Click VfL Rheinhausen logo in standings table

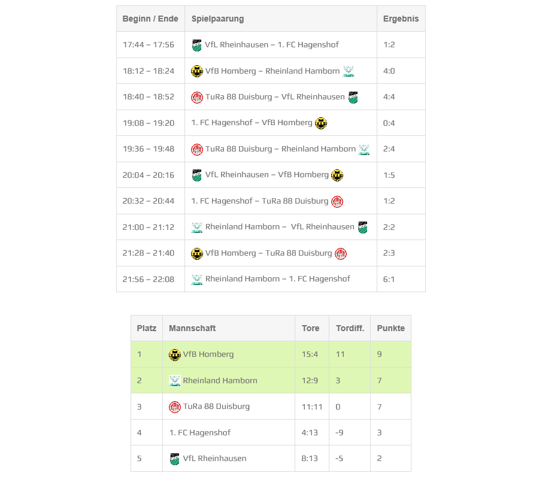click(175, 459)
